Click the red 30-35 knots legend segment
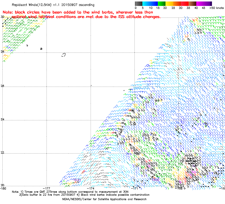The width and height of the screenshot is (225, 204). pos(185,4)
